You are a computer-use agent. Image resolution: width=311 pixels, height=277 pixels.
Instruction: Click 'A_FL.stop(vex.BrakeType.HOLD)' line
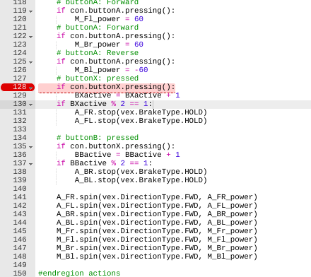tap(141, 121)
